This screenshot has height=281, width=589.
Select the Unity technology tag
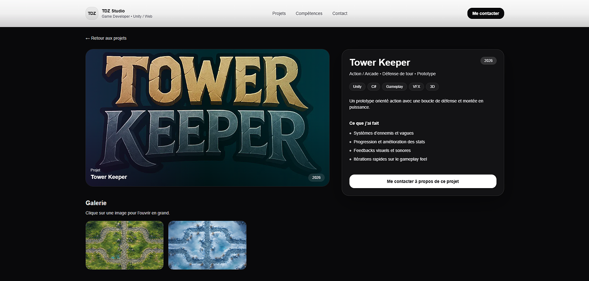coord(357,86)
